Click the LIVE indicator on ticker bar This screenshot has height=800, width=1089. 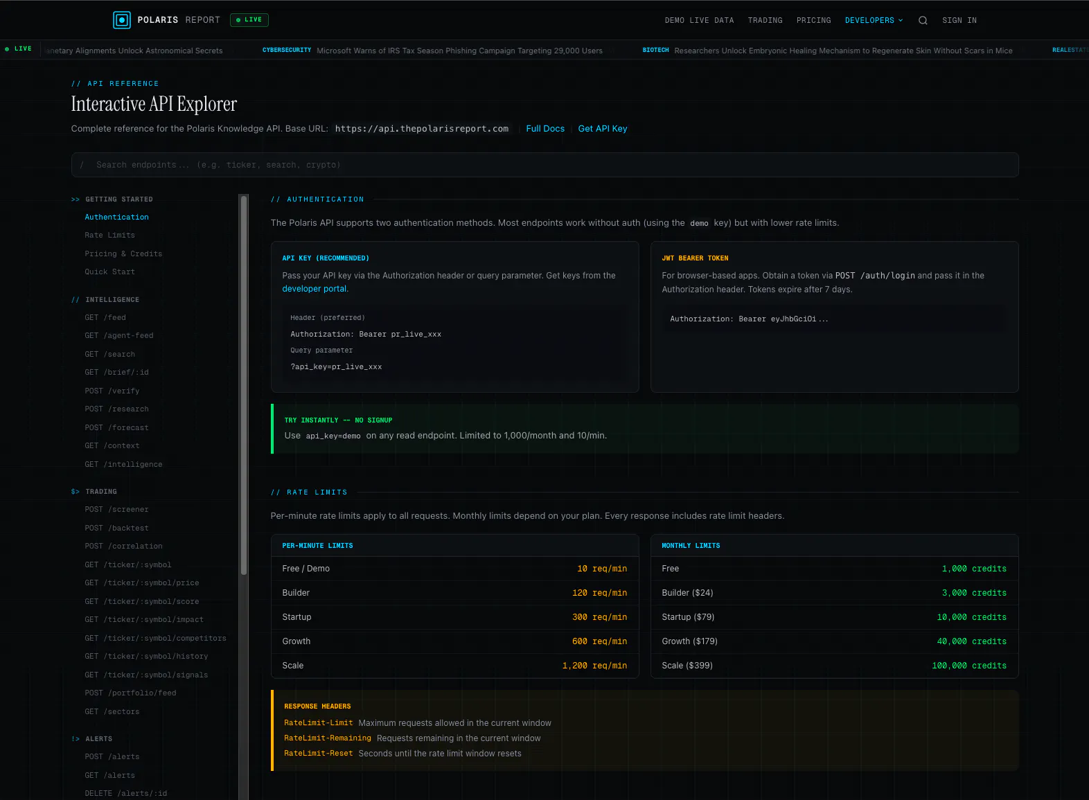[18, 49]
